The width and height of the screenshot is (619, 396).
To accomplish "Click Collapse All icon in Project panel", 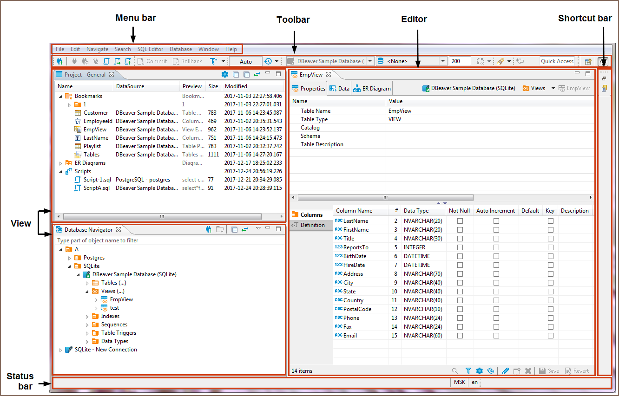I will tap(236, 74).
